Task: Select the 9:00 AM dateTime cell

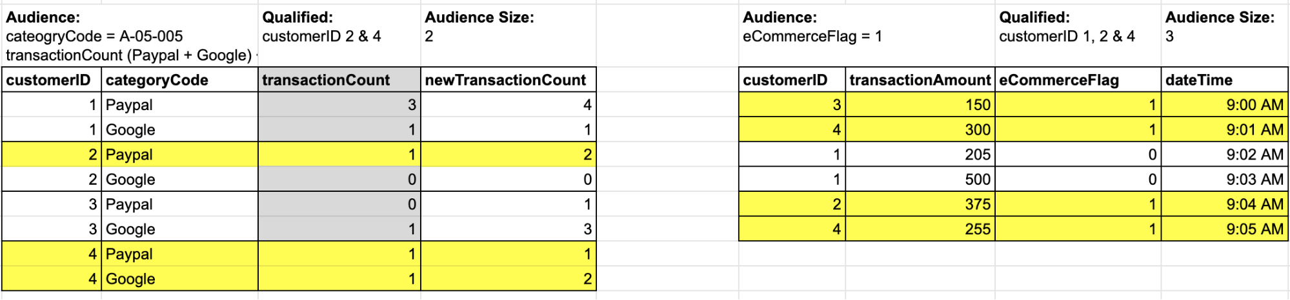Action: 1224,105
